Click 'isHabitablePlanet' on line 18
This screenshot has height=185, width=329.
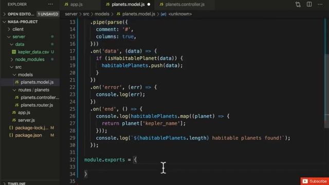pos(132,58)
